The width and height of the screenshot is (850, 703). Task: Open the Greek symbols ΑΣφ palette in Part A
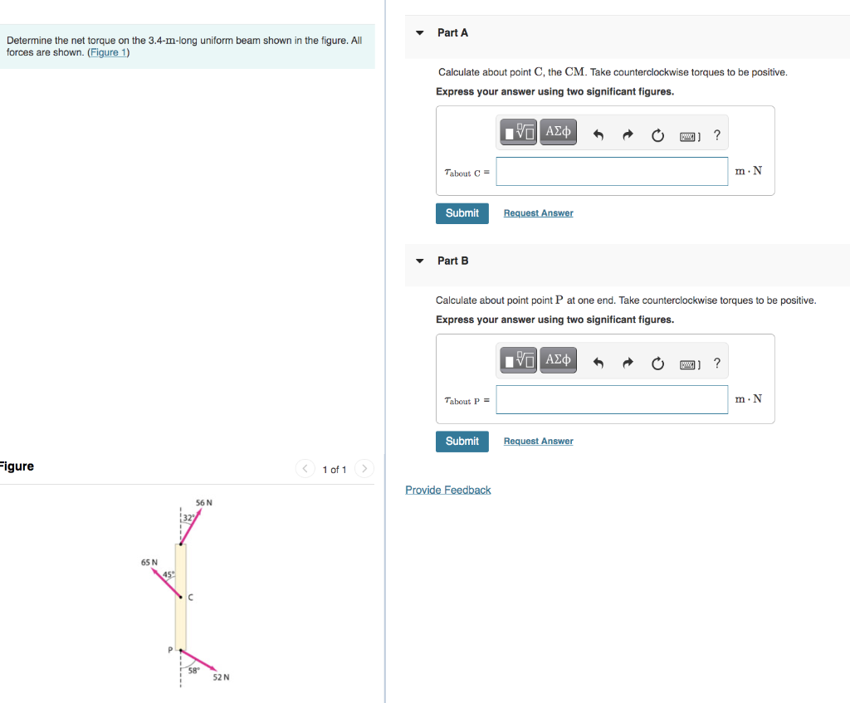(x=557, y=131)
